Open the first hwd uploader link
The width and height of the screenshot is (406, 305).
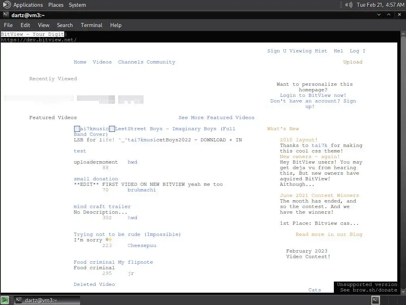pyautogui.click(x=132, y=162)
